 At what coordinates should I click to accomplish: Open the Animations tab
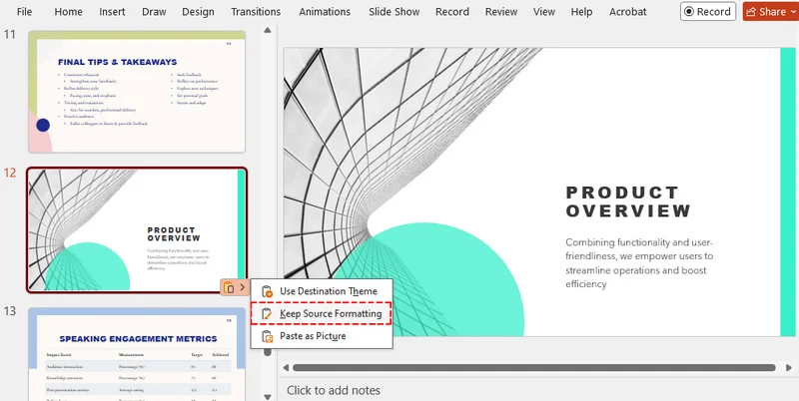325,11
